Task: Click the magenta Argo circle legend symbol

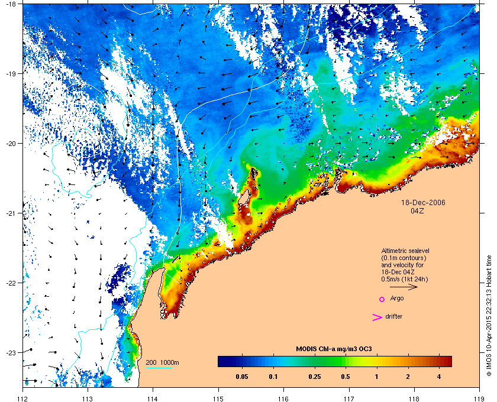Action: [382, 299]
